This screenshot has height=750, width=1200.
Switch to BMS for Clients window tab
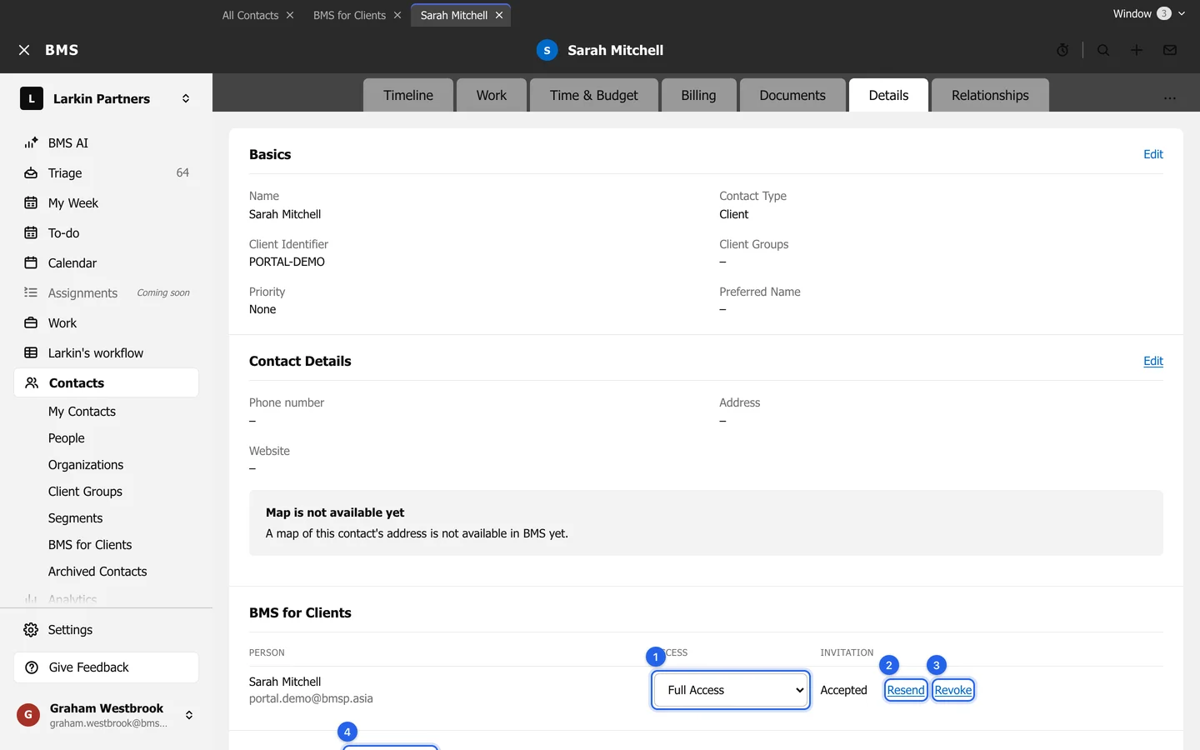349,15
